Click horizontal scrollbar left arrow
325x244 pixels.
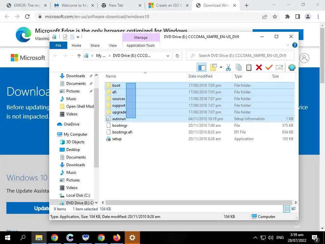[x=103, y=202]
